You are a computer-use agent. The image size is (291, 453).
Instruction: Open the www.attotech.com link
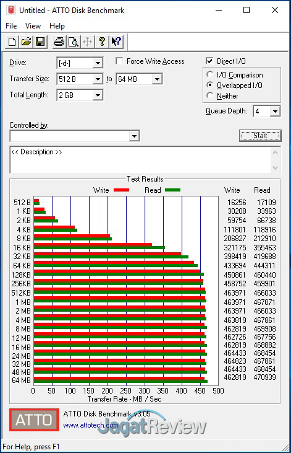(90, 425)
